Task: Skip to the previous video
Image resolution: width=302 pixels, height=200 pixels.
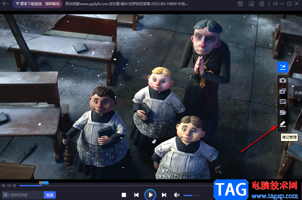Action: [x=136, y=195]
